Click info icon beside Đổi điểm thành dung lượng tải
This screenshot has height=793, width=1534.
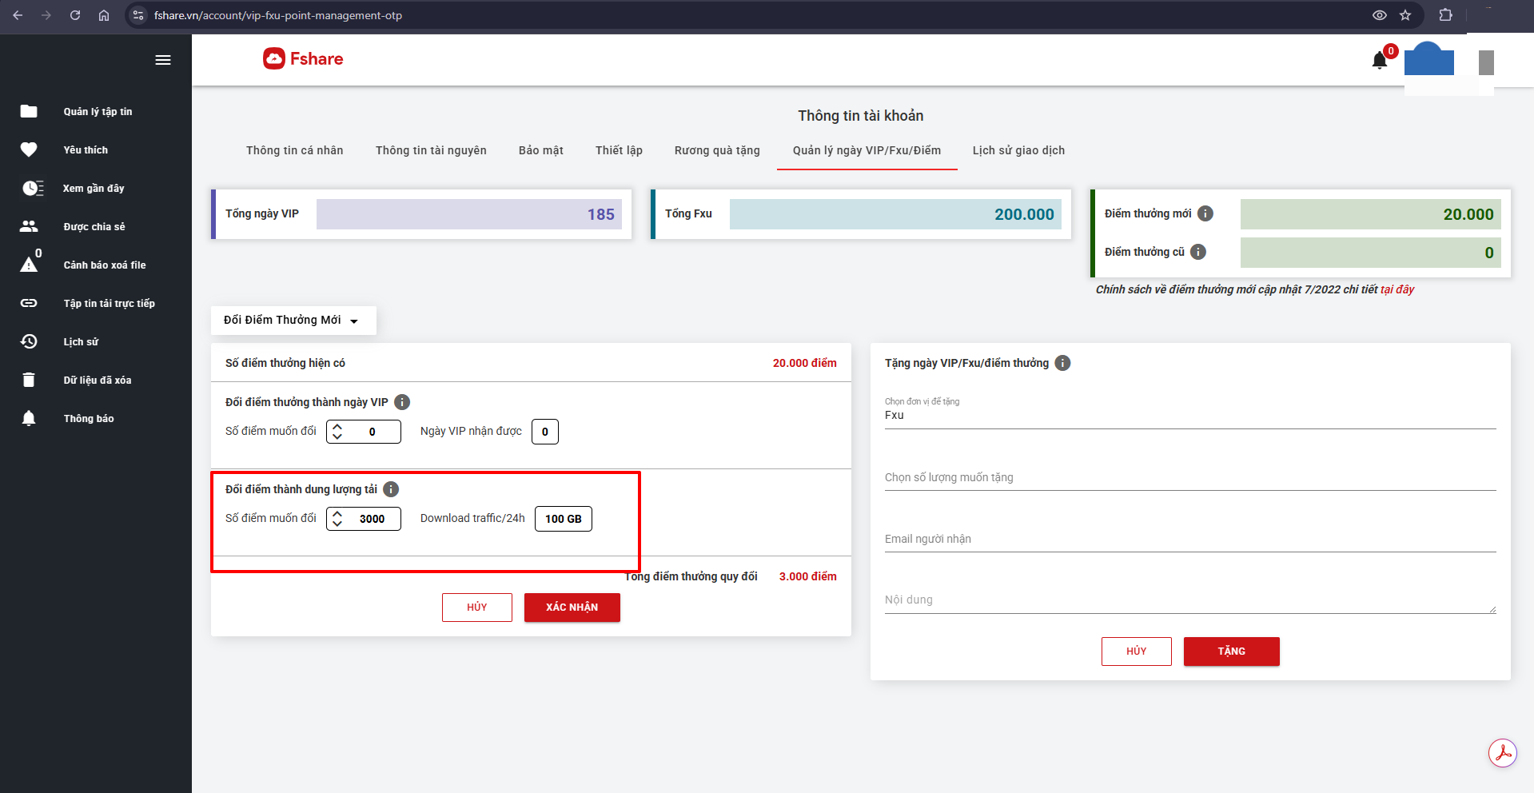tap(391, 489)
